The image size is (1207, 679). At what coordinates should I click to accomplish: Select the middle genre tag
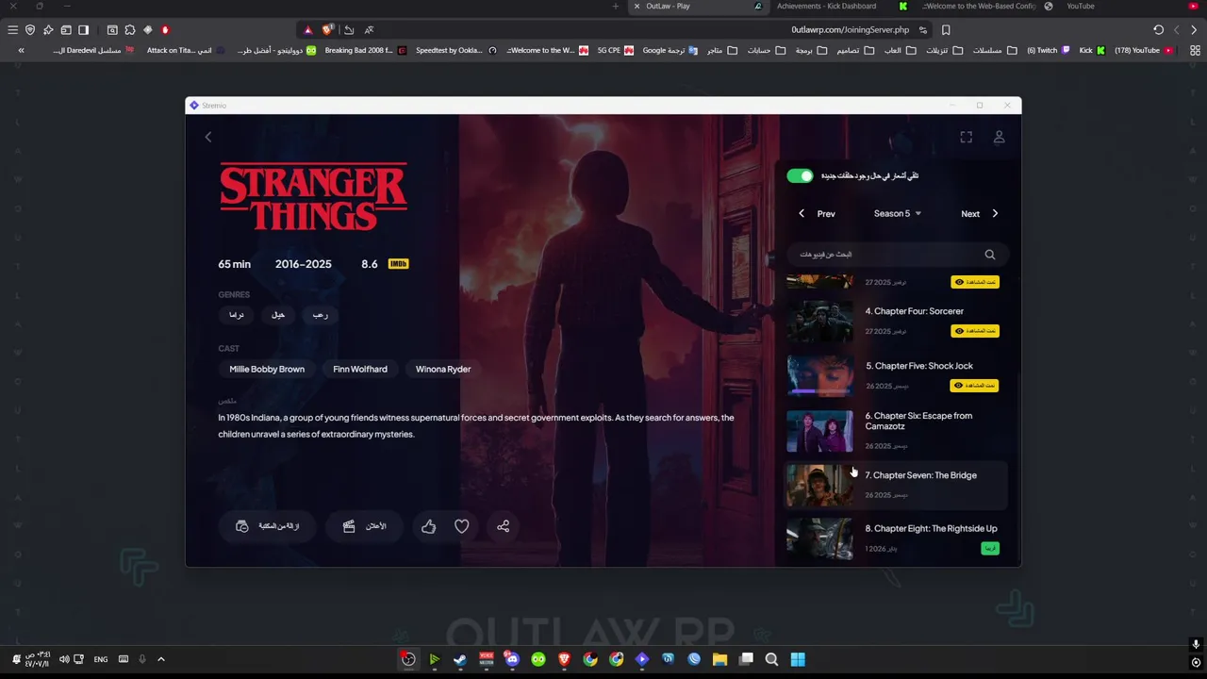point(277,315)
